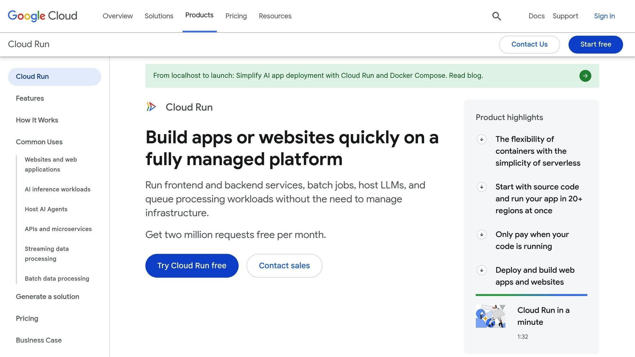Click the green arrow icon in the blog banner
The image size is (635, 357).
coord(585,76)
